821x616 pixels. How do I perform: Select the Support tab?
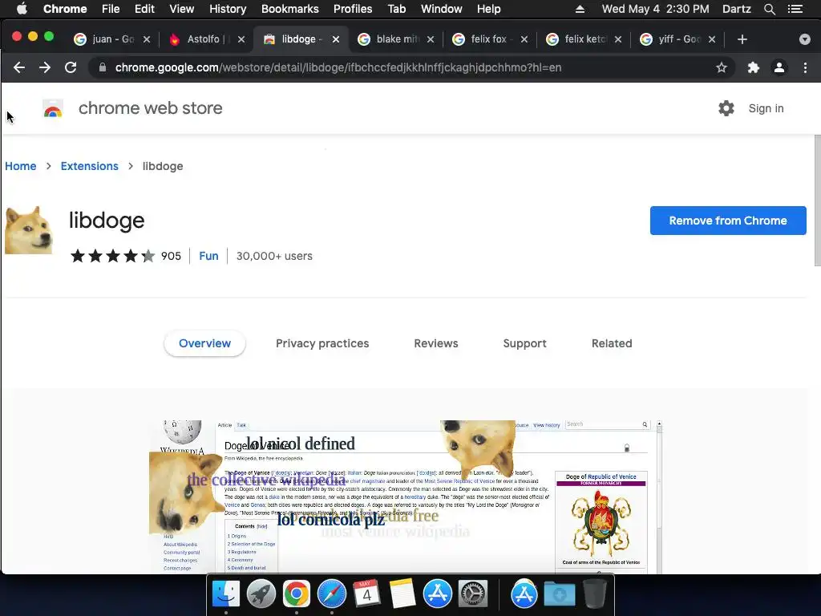coord(524,343)
